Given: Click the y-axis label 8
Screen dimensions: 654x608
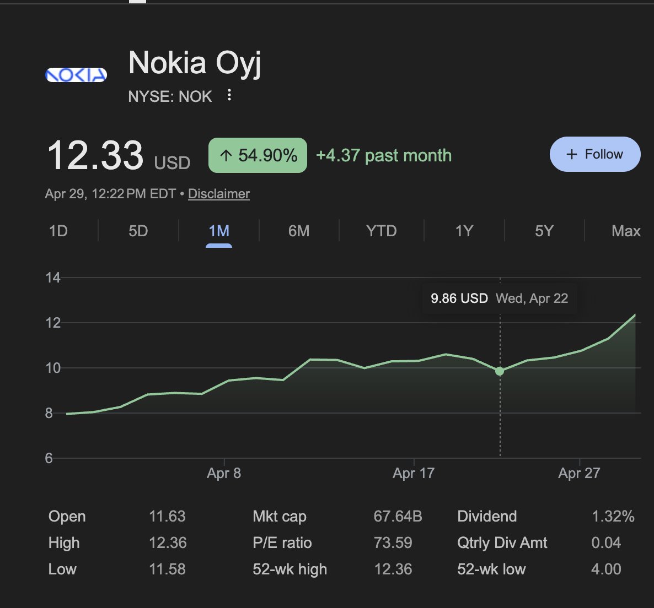Looking at the screenshot, I should pyautogui.click(x=49, y=413).
